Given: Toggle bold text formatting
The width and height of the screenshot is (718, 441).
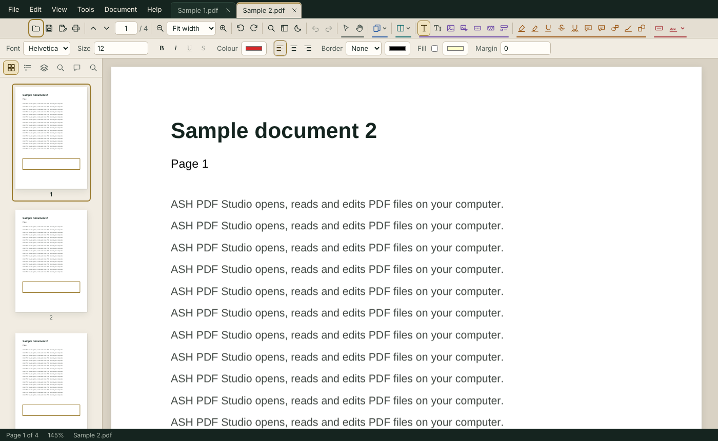Looking at the screenshot, I should (162, 48).
